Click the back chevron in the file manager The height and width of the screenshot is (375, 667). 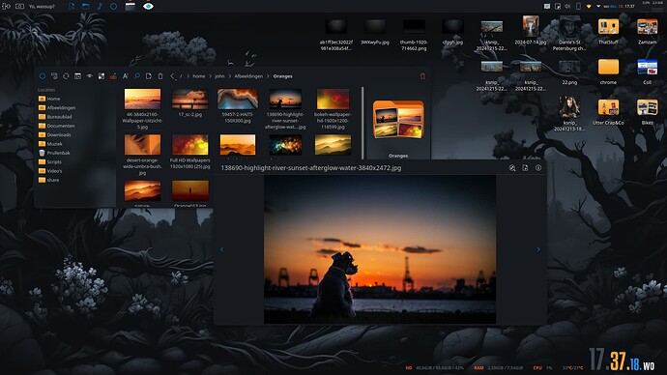(172, 76)
